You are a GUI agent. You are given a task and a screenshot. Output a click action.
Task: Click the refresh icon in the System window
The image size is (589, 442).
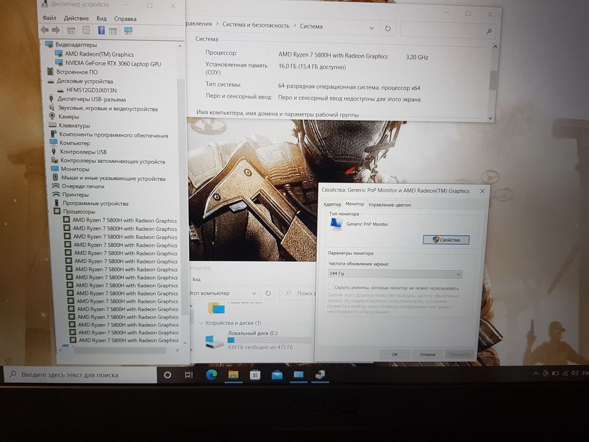coord(388,28)
